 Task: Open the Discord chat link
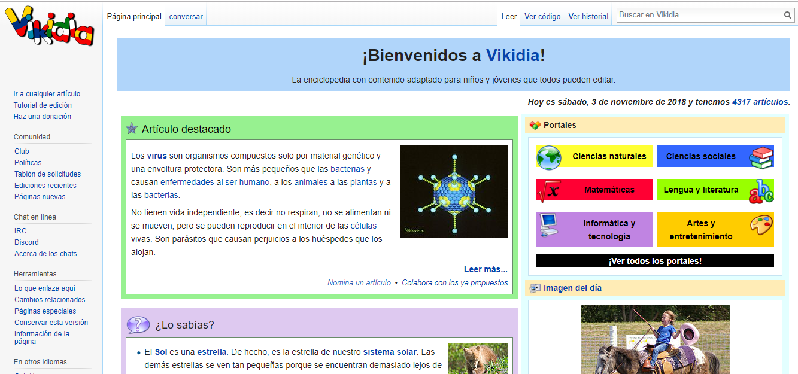(26, 242)
